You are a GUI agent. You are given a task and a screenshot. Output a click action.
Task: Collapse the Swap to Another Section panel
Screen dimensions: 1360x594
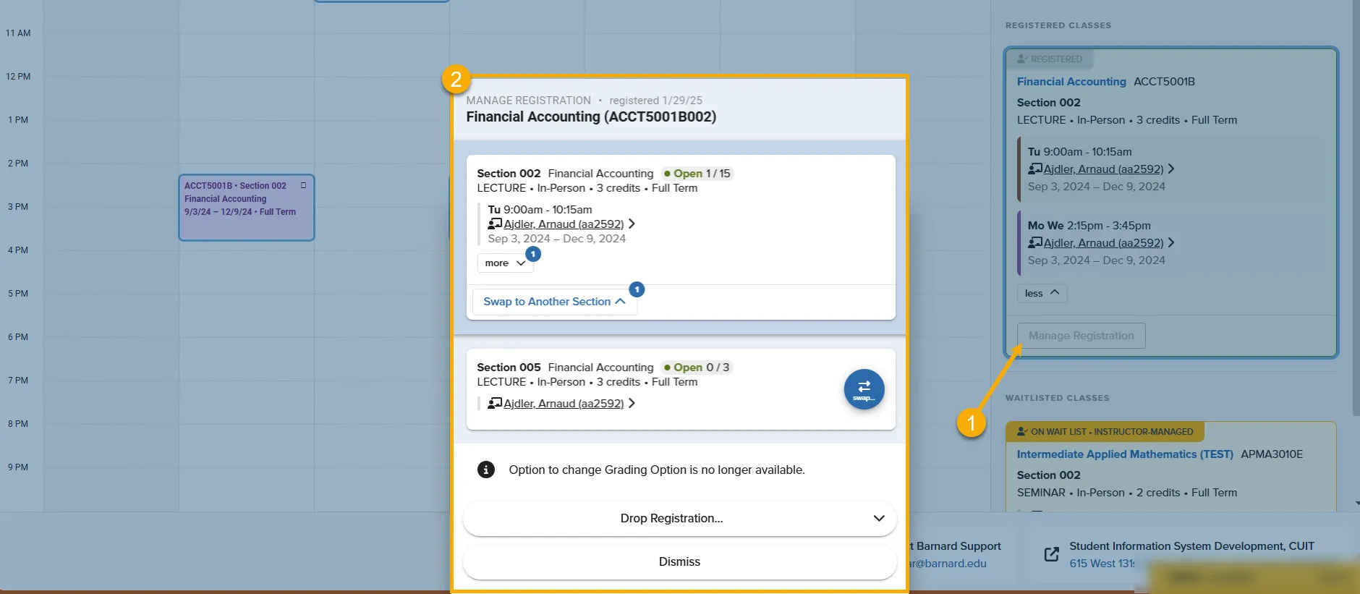point(554,302)
